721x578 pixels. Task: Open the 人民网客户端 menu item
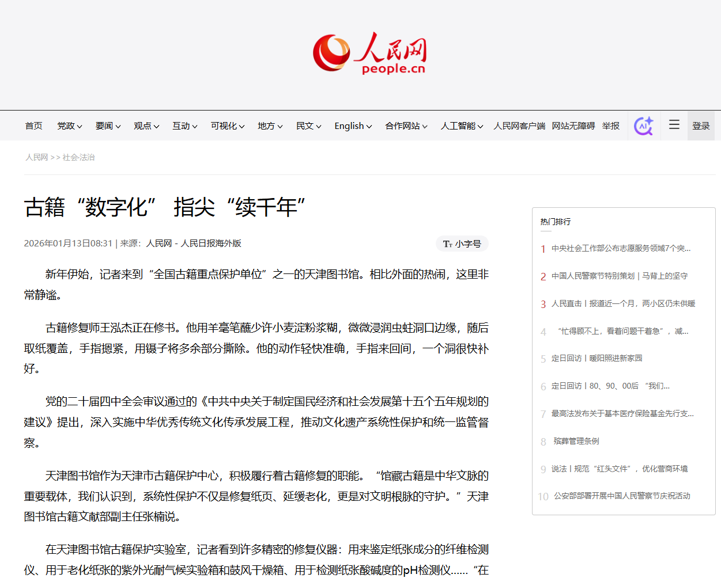519,126
